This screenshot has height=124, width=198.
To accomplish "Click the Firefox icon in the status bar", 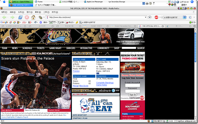I will [x=149, y=121].
